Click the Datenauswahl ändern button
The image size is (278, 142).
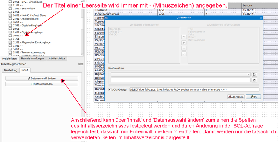coord(42,79)
